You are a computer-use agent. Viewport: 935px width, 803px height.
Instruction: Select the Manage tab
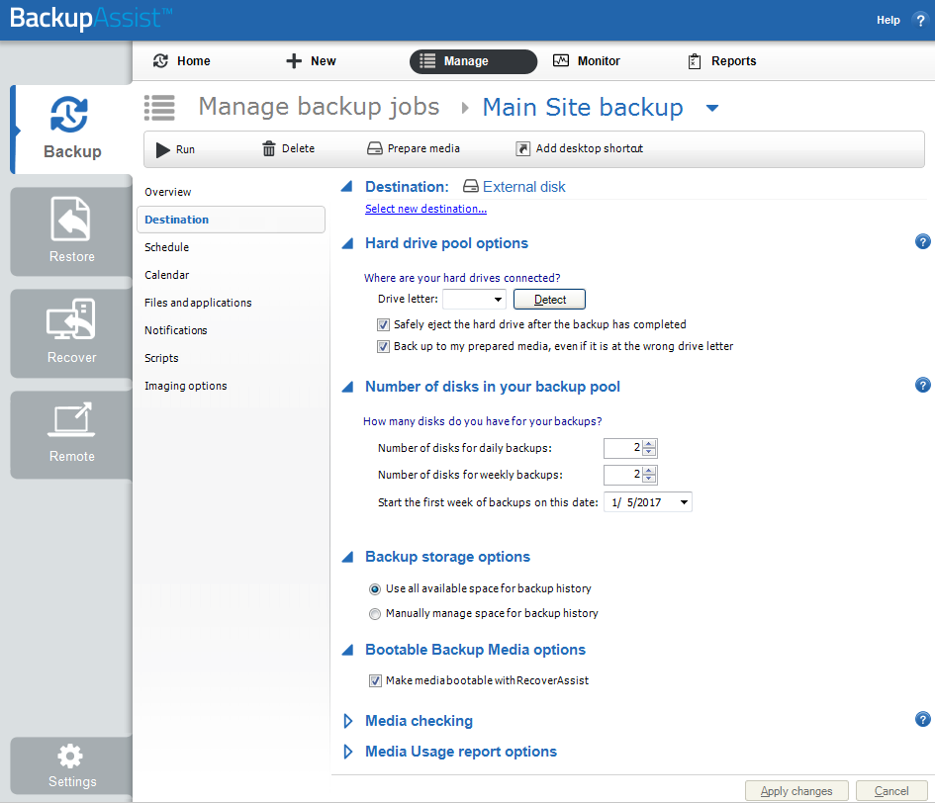[473, 61]
